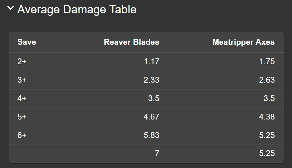Select the 5+ save row label

[x=22, y=117]
